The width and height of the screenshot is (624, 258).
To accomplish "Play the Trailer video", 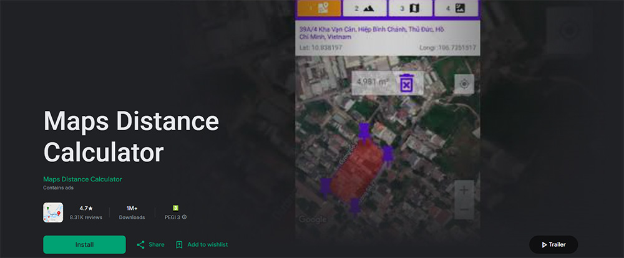I will click(x=553, y=244).
